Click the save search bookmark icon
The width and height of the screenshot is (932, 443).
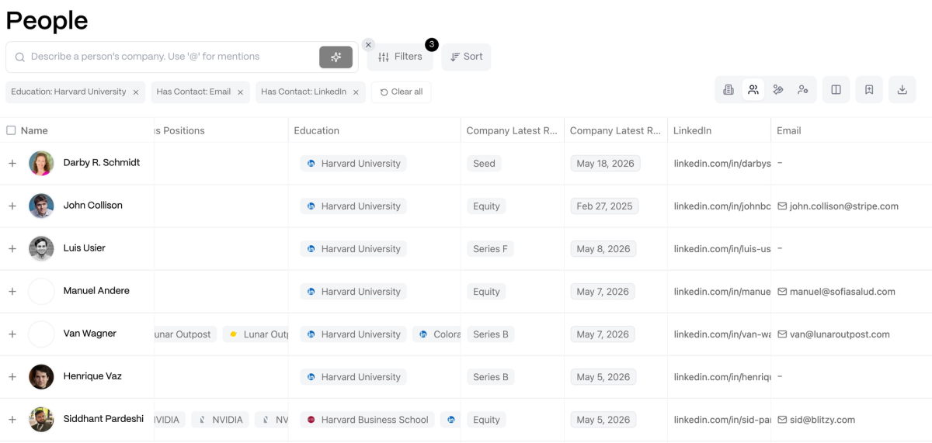(x=869, y=90)
